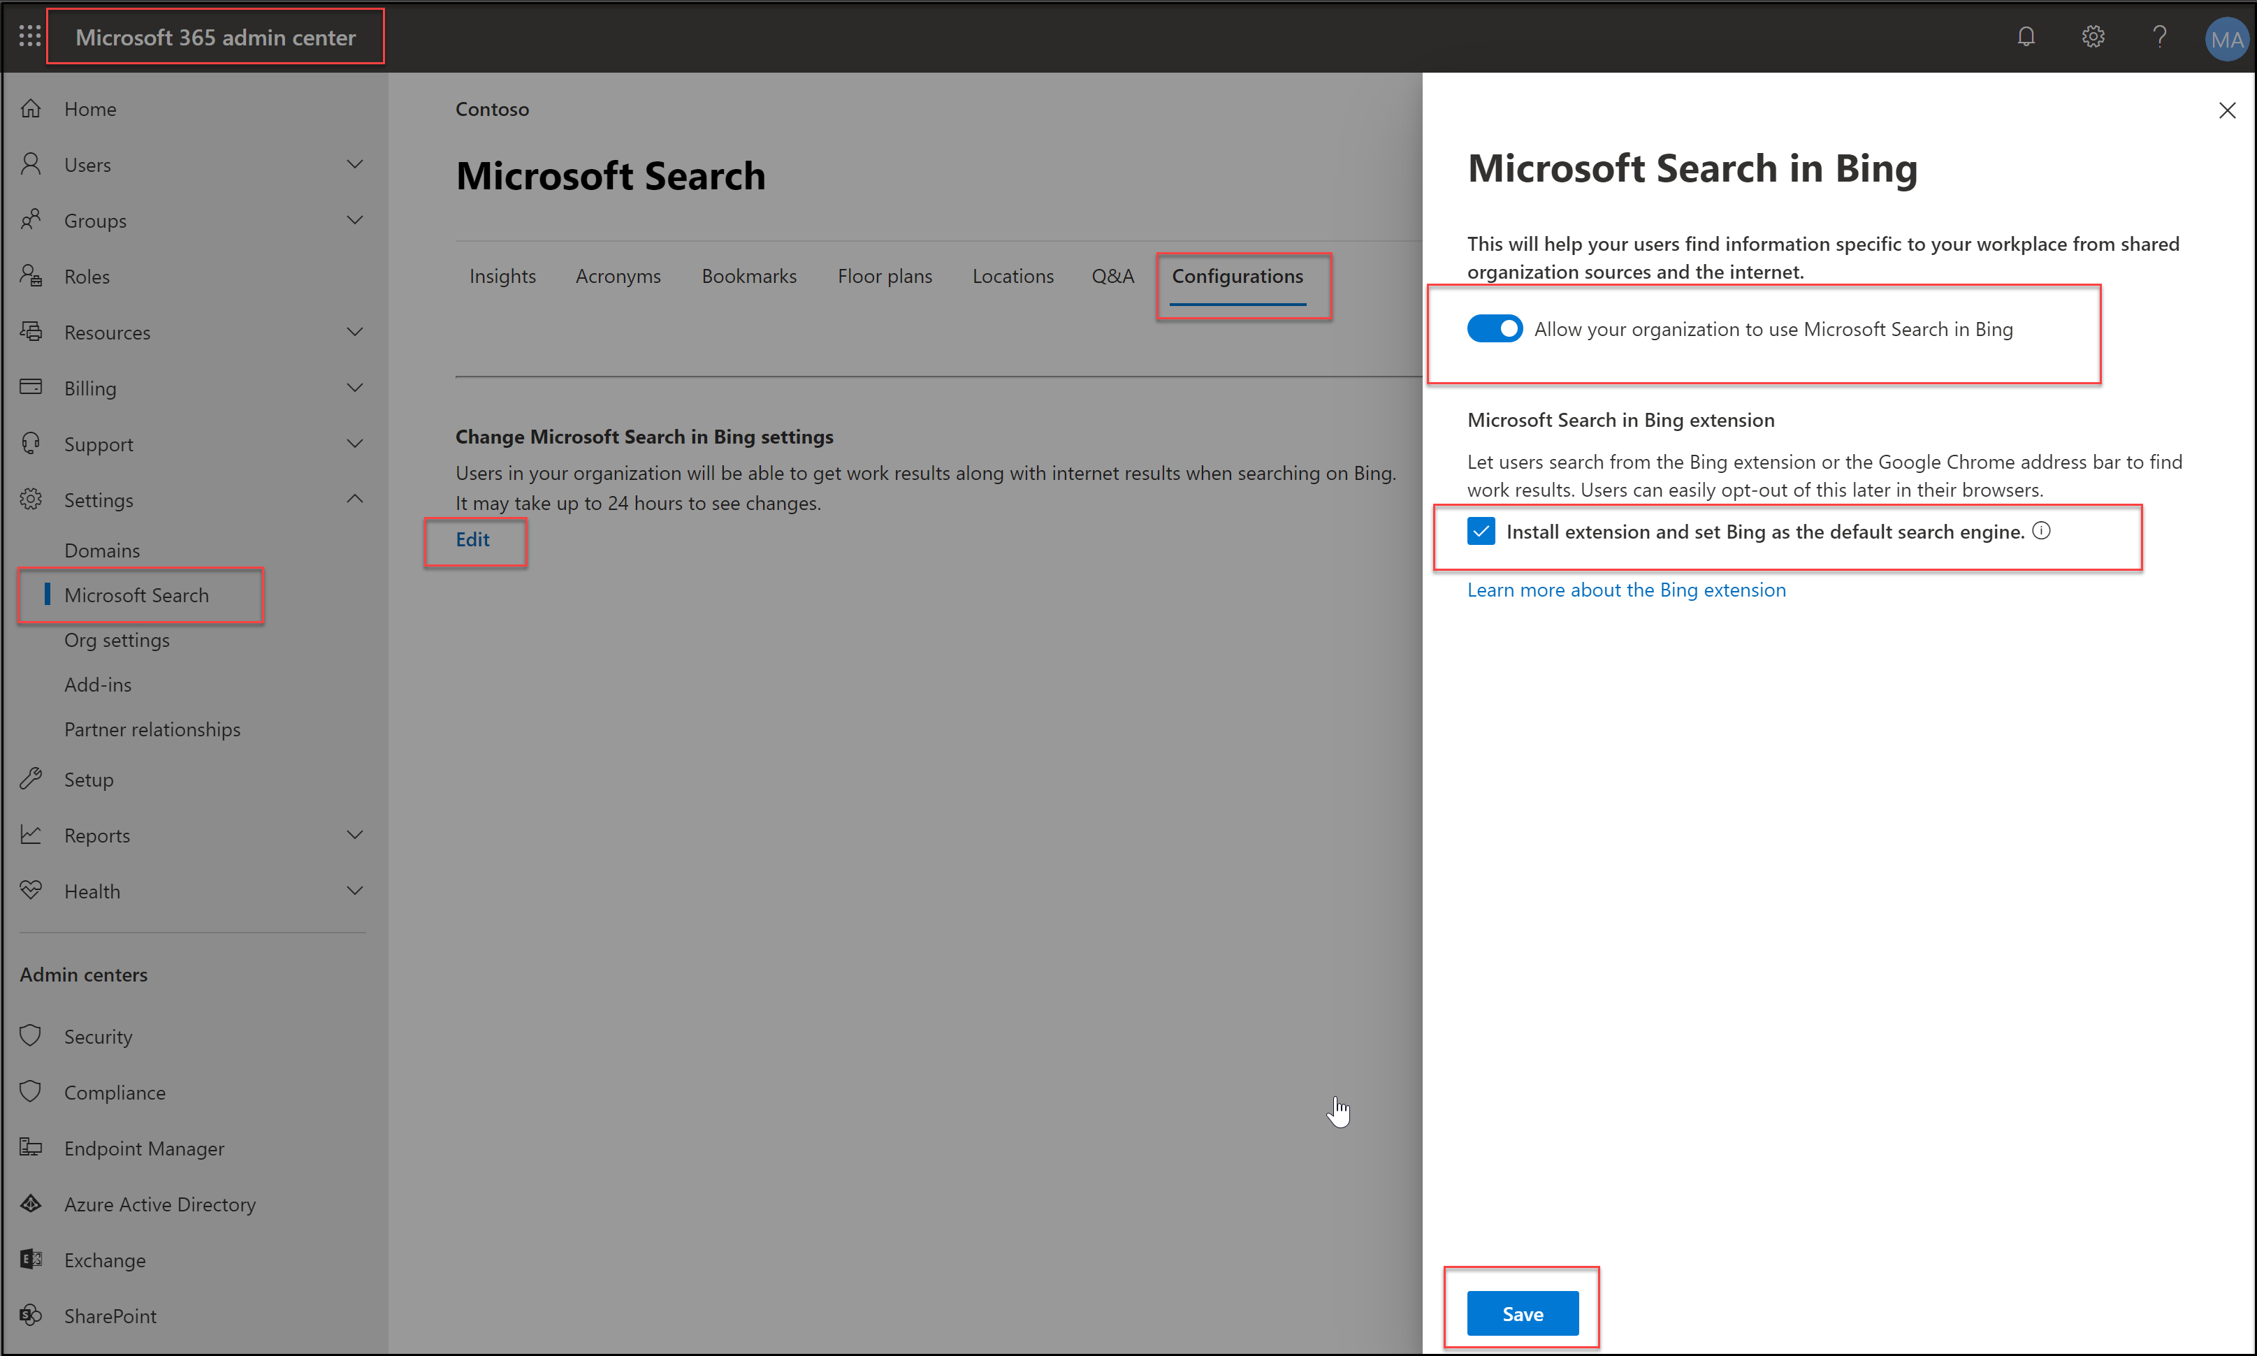The height and width of the screenshot is (1356, 2257).
Task: Collapse the Settings section chevron
Action: (354, 499)
